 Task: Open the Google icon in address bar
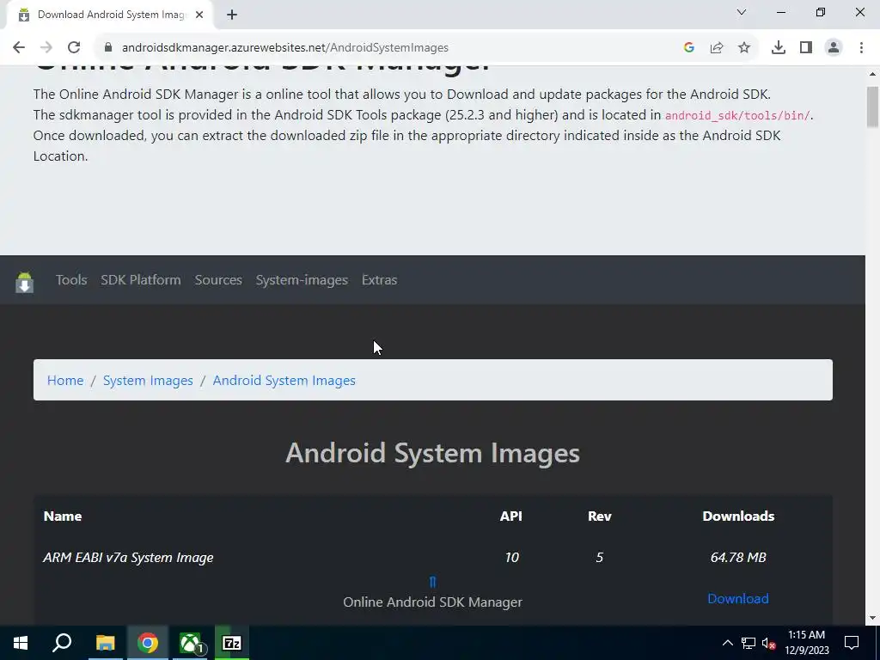click(x=689, y=48)
